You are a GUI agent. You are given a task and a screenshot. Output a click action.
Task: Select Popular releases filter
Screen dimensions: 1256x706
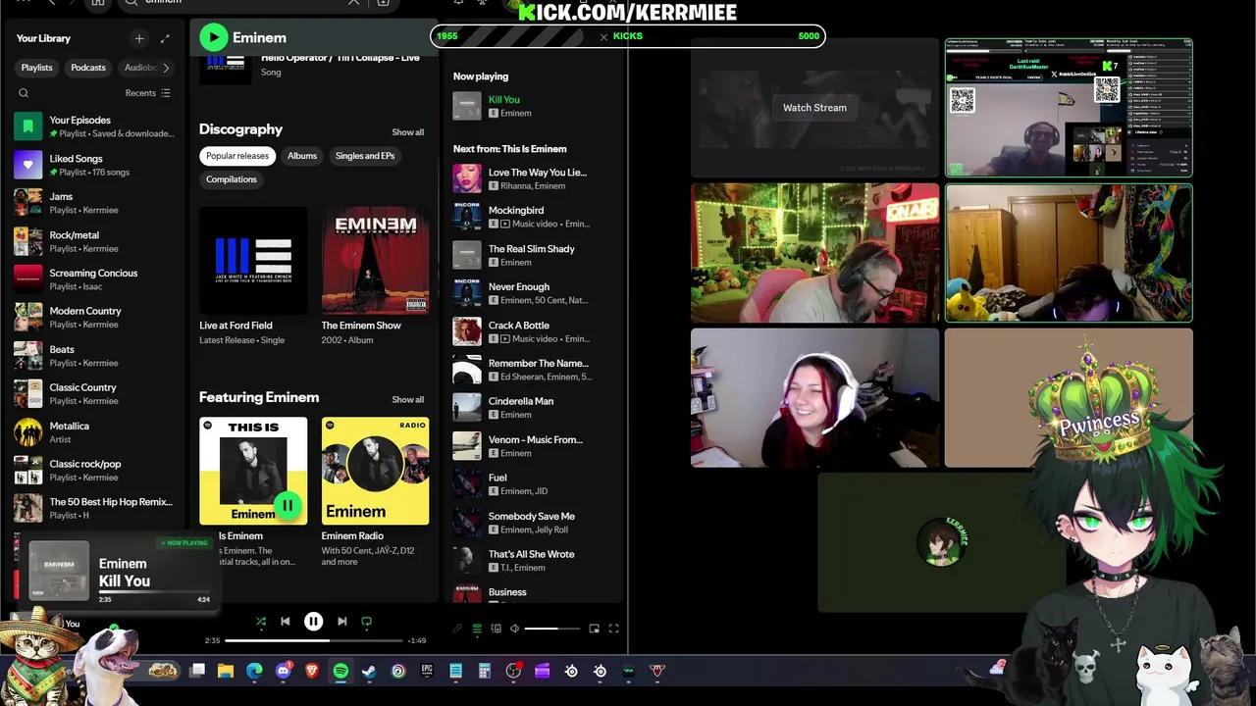(237, 156)
